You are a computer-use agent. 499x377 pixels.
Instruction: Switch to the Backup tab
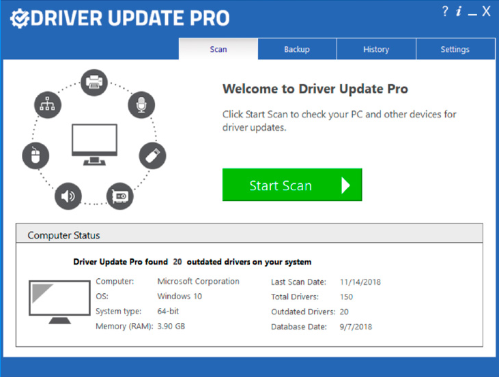click(x=297, y=49)
